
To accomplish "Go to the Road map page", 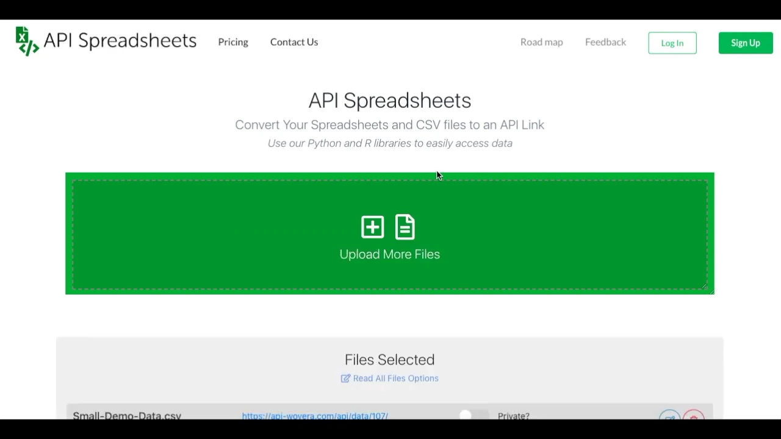I will tap(542, 42).
